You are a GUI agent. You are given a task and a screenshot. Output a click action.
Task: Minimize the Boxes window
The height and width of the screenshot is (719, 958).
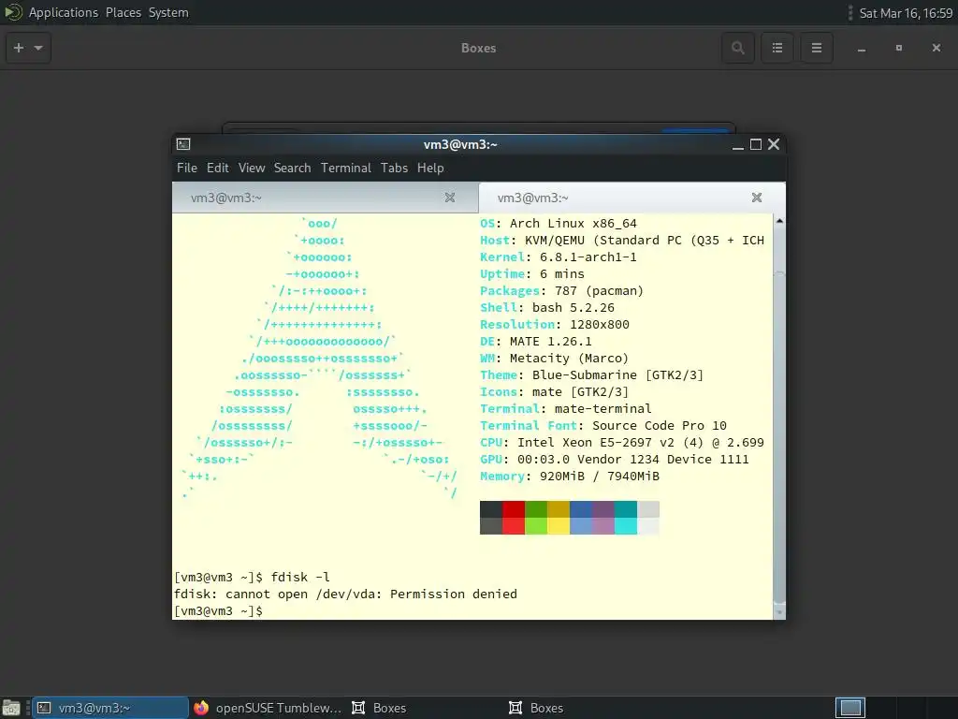[862, 48]
